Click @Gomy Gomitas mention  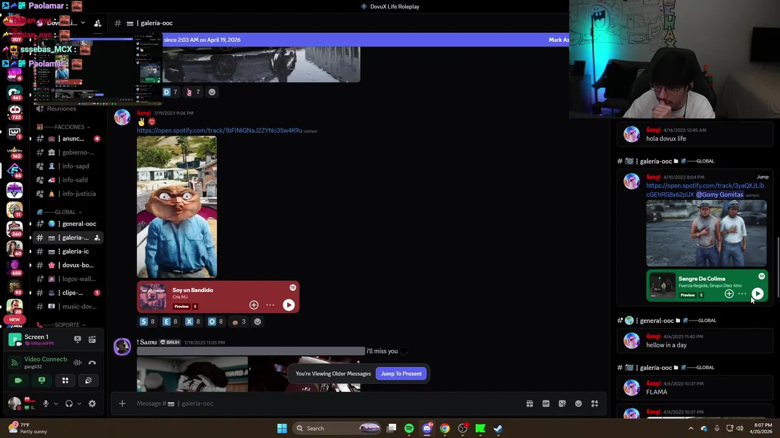pos(719,195)
